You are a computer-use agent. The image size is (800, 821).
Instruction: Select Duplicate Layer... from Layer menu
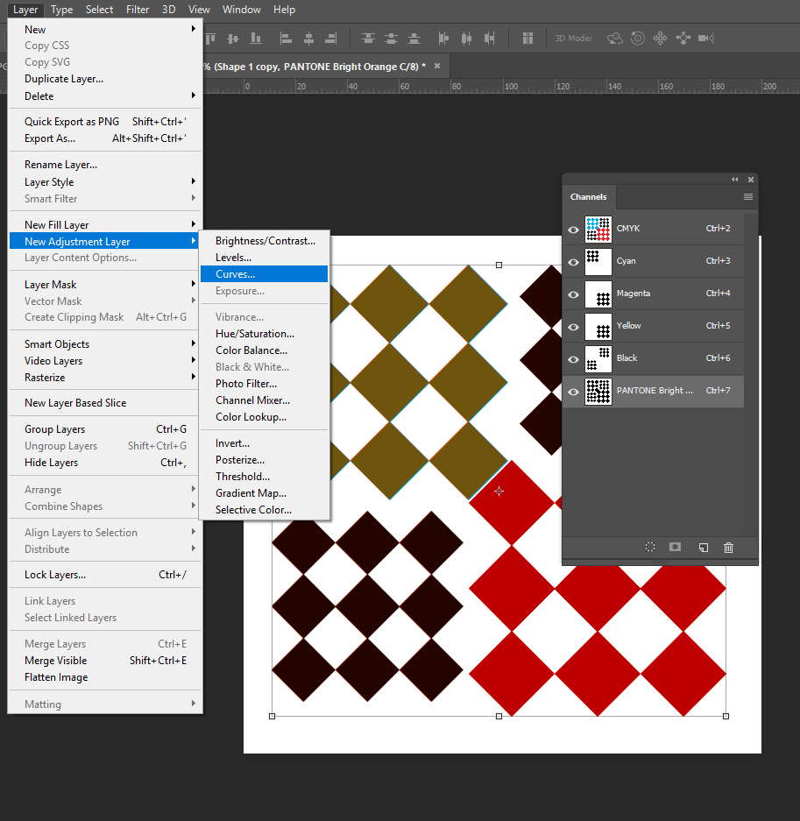click(x=64, y=79)
